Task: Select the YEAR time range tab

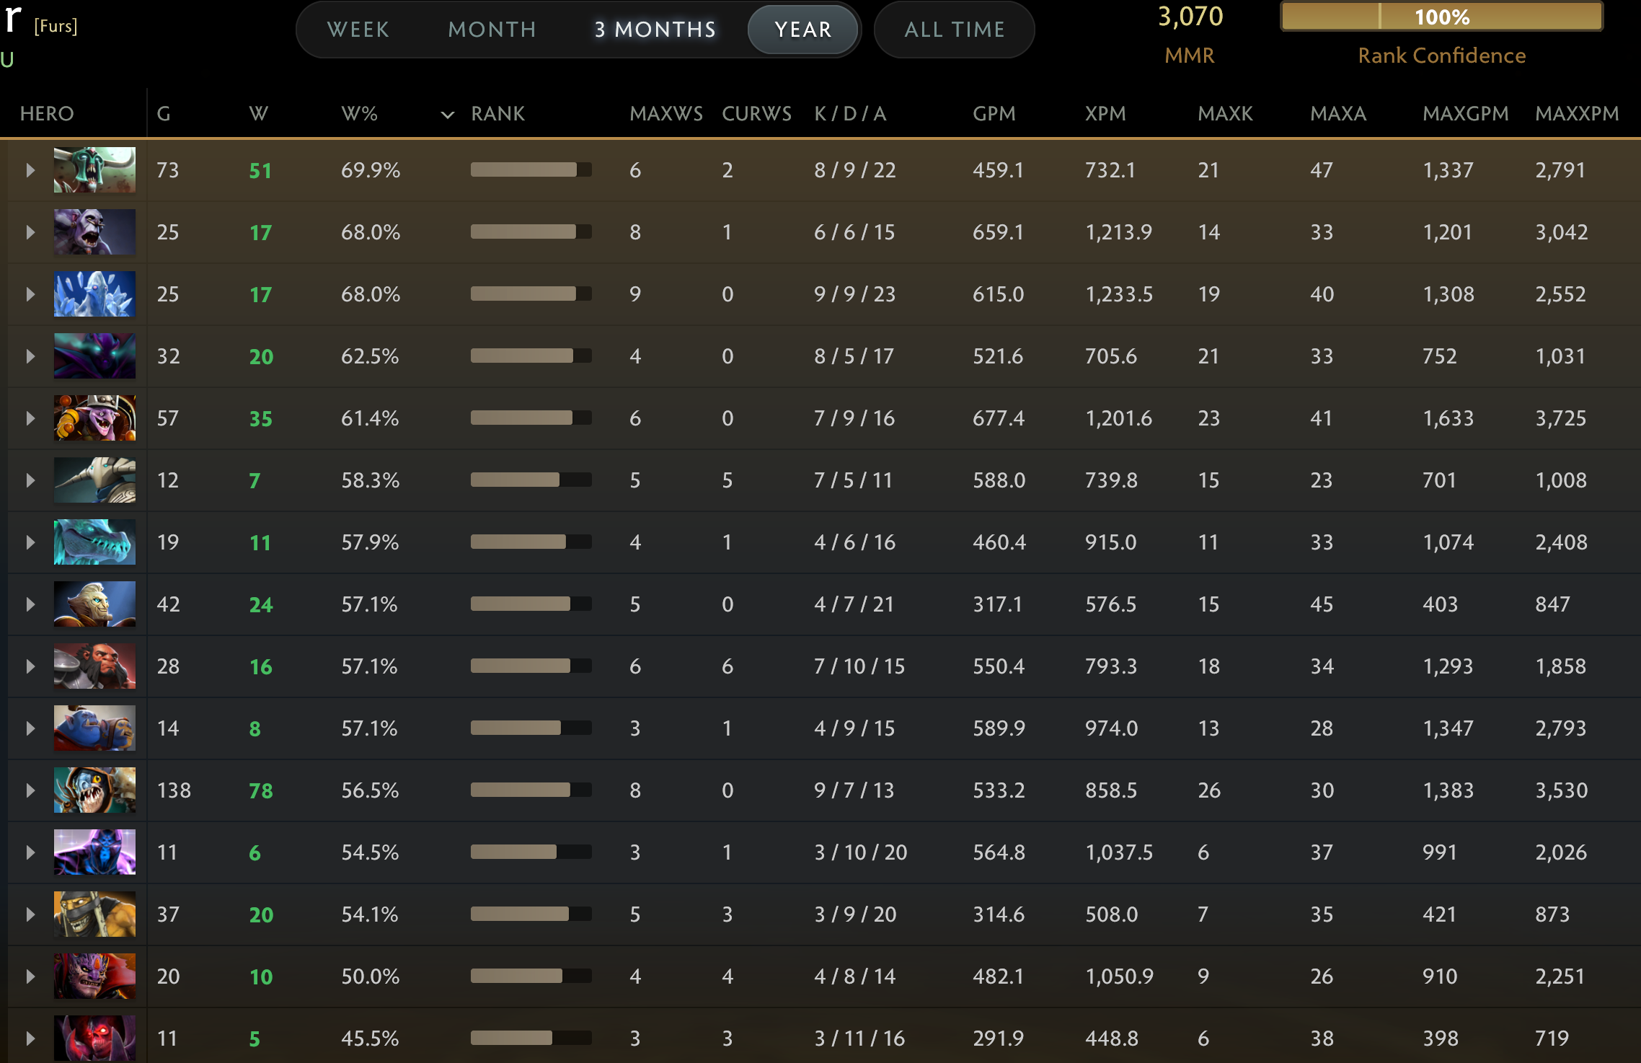Action: click(803, 30)
